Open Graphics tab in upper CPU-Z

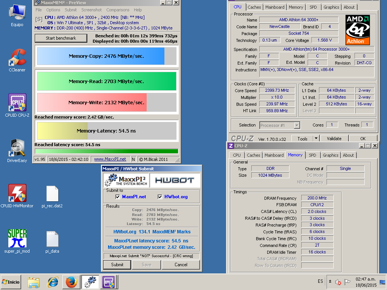click(x=331, y=7)
